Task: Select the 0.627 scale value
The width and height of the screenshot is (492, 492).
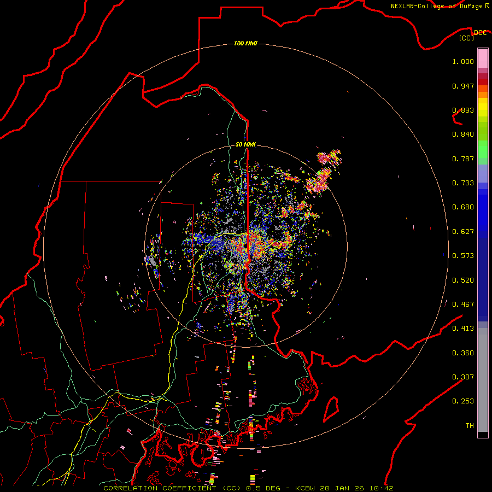Action: click(x=463, y=232)
